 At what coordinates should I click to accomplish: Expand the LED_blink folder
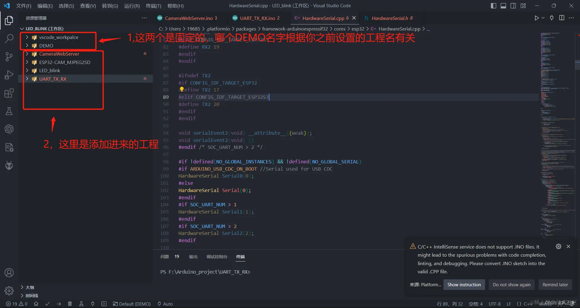(x=27, y=70)
